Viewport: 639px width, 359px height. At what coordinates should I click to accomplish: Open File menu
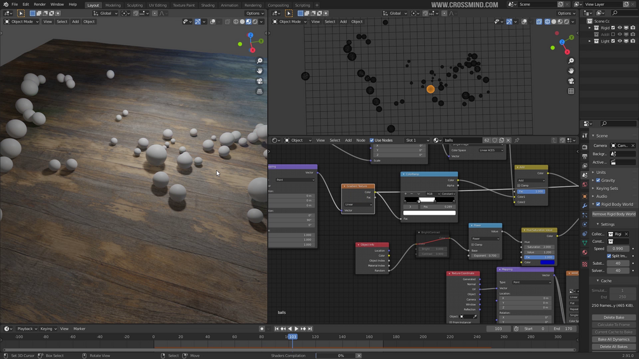click(x=15, y=4)
